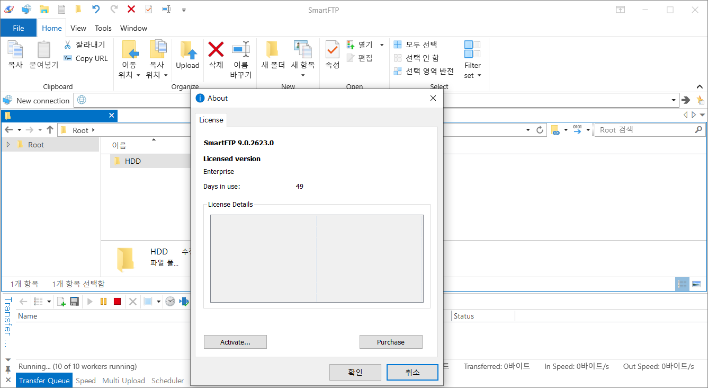Click the search magnifier in Root 검색 box
The width and height of the screenshot is (708, 388).
coord(698,129)
